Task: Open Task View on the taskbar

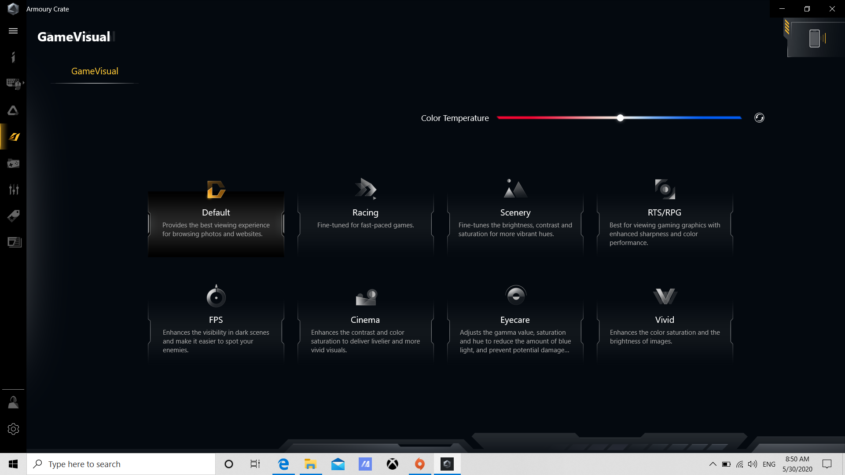Action: (x=255, y=464)
